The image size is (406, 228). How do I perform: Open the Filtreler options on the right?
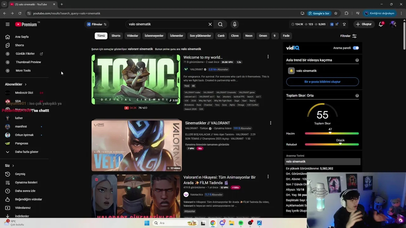(349, 36)
